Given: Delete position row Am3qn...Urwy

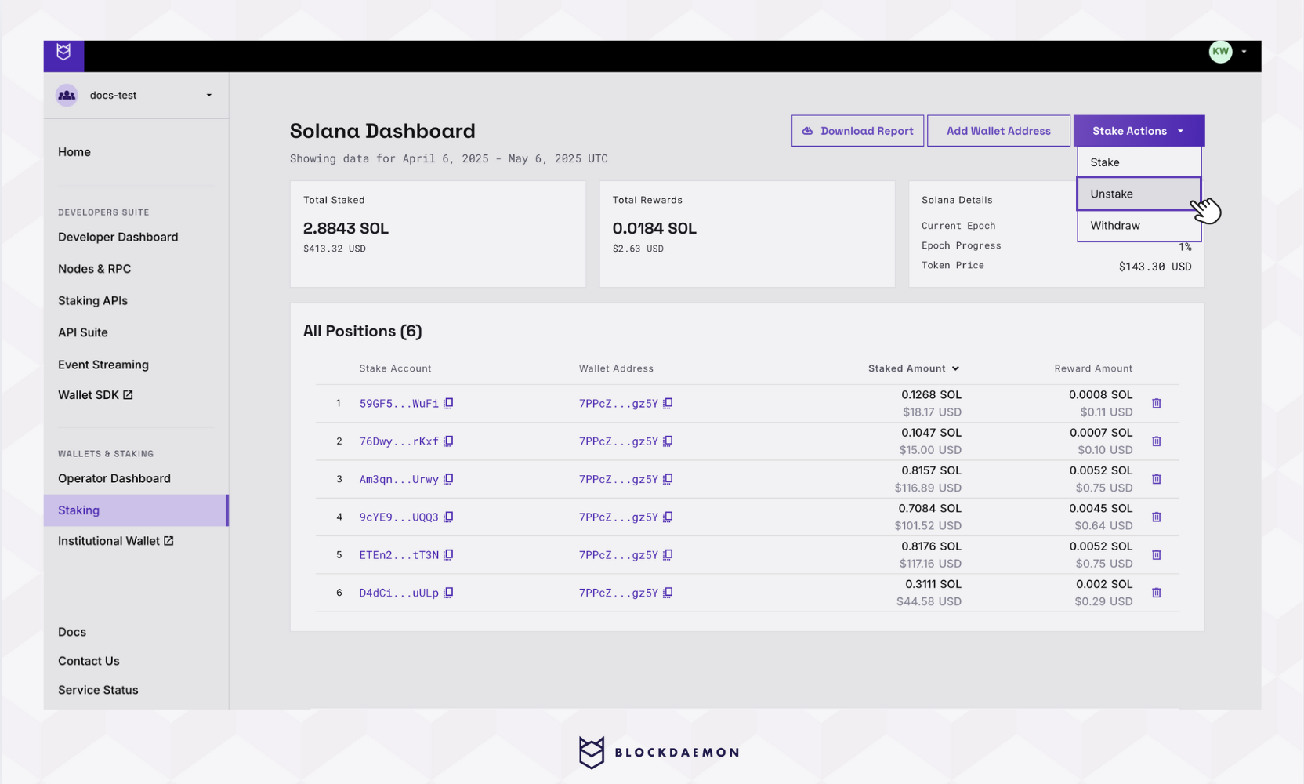Looking at the screenshot, I should click(1157, 479).
